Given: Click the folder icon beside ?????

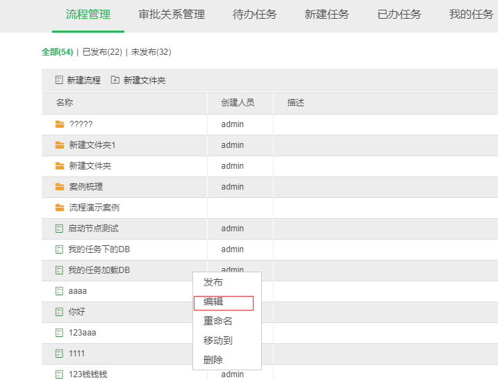Looking at the screenshot, I should tap(60, 124).
